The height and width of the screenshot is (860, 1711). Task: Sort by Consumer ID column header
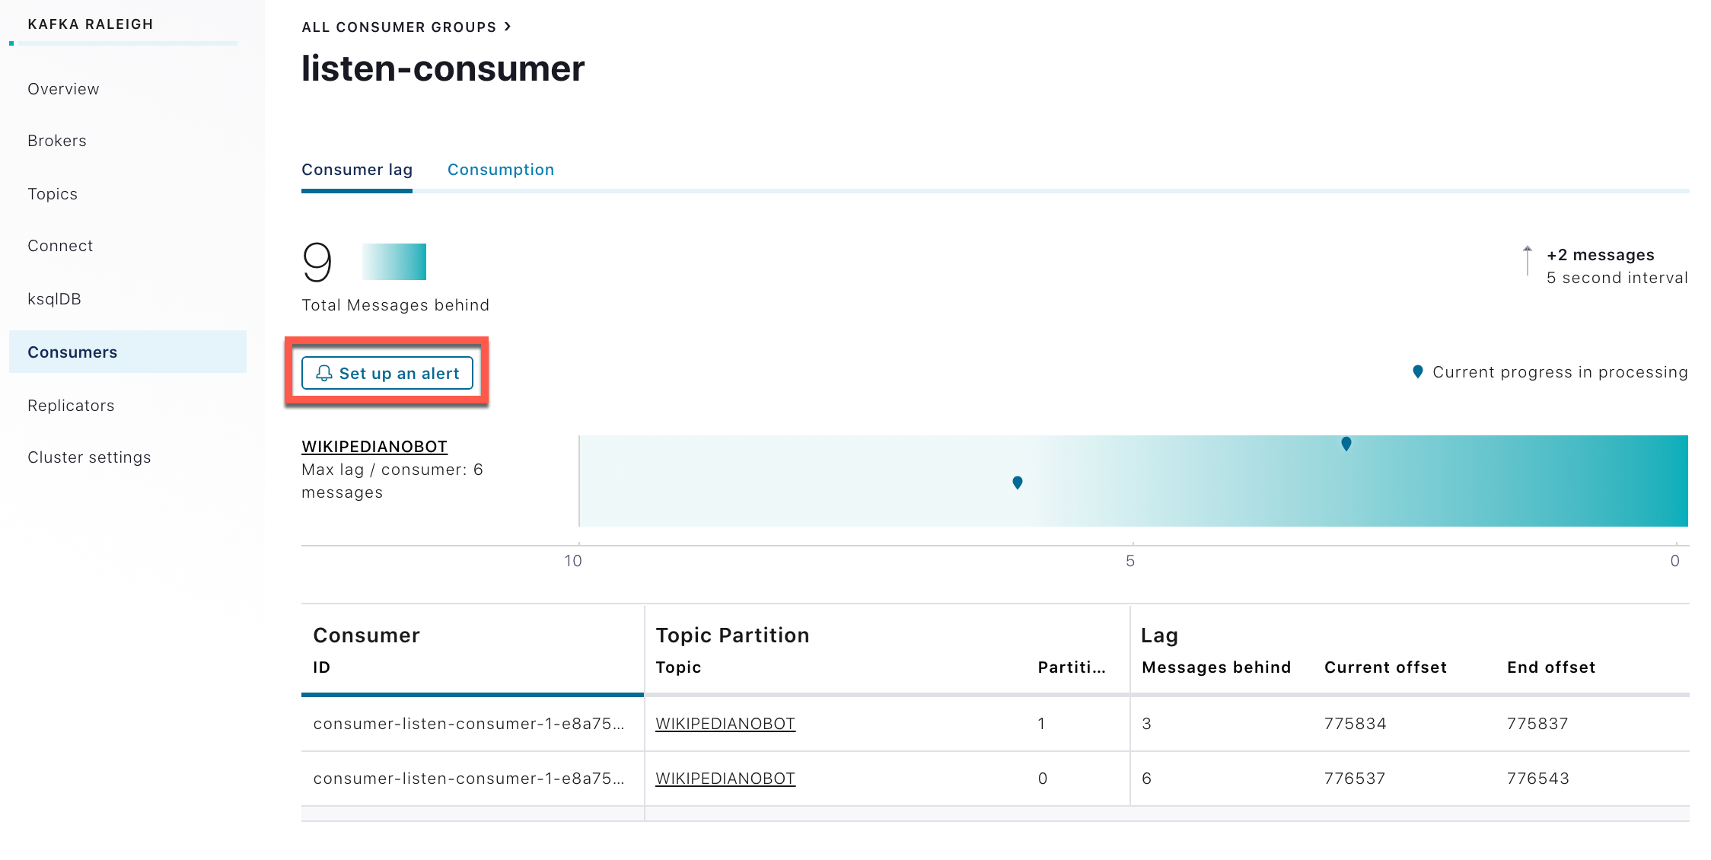point(321,667)
